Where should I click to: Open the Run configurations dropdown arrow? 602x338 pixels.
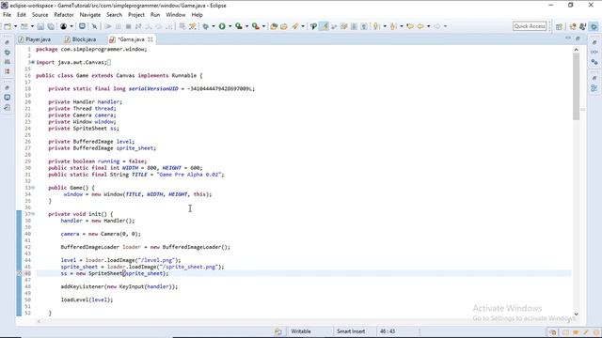tap(230, 26)
